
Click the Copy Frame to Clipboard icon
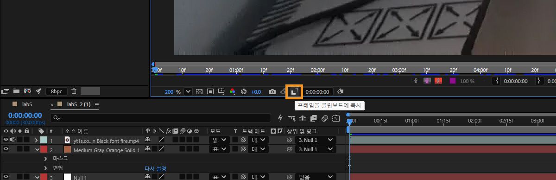(294, 92)
